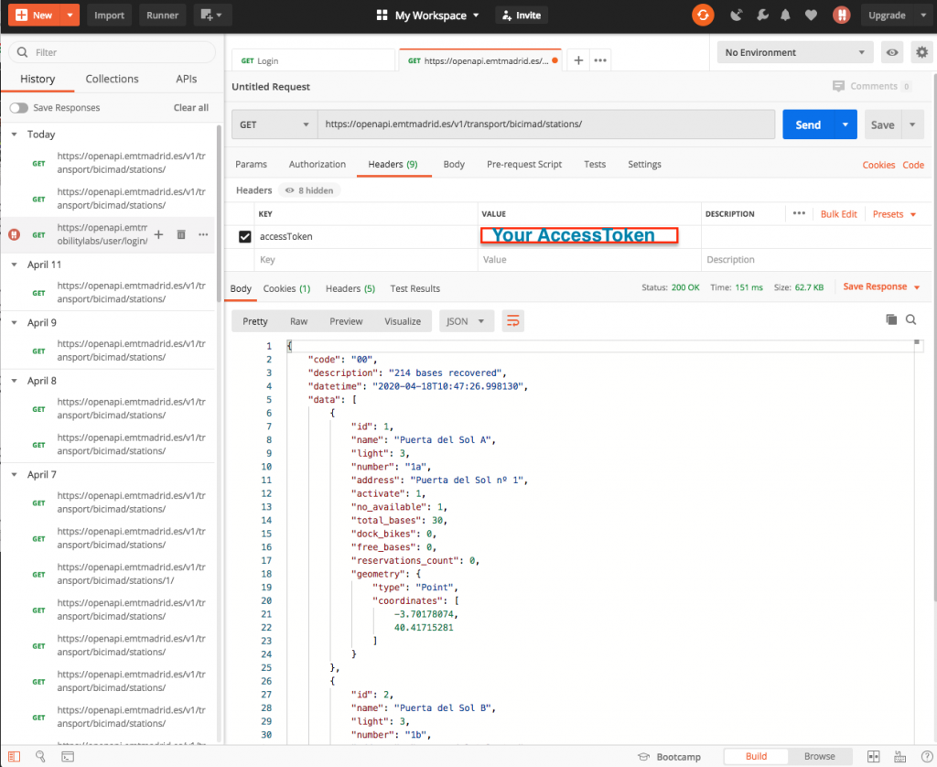Show the 8 hidden headers

(x=309, y=190)
